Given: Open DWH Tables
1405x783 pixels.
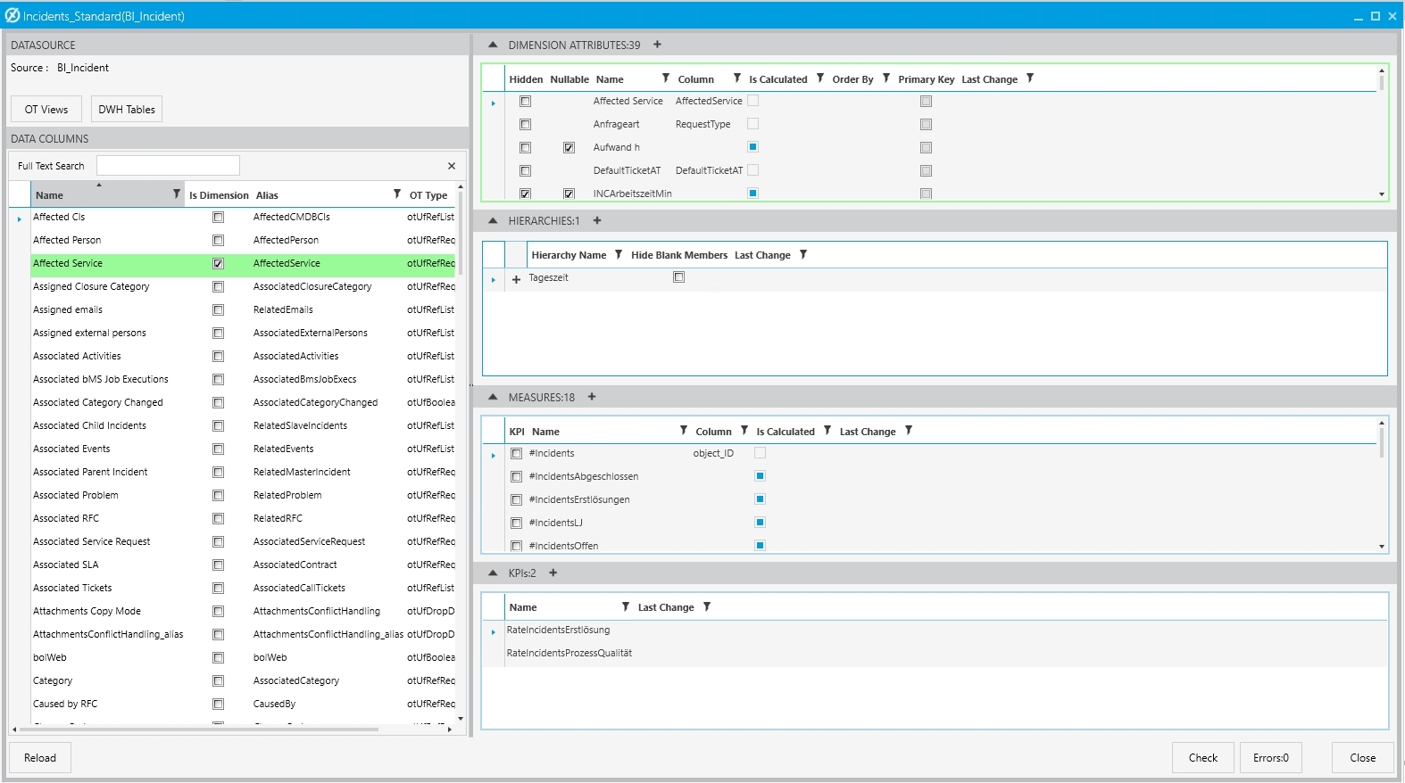Looking at the screenshot, I should [x=127, y=109].
